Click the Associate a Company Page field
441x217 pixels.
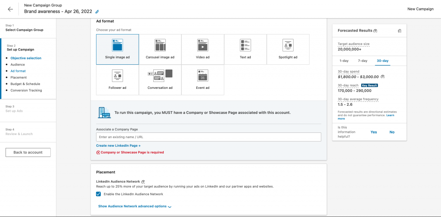[208, 137]
